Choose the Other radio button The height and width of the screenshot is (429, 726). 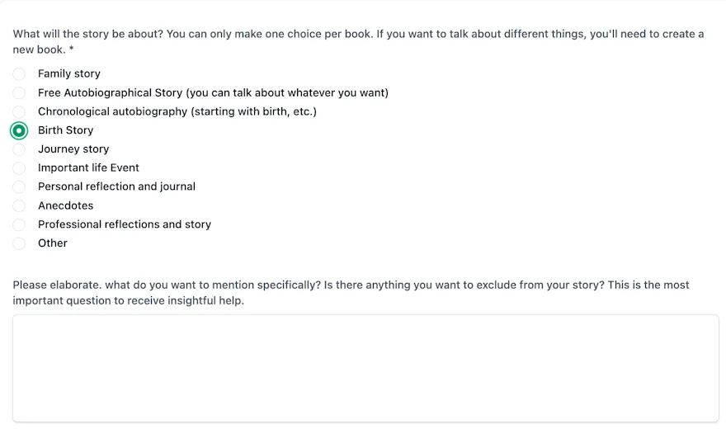coord(19,243)
